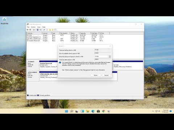The height and width of the screenshot is (130, 174).
Task: Click the Connect/key toolbar icon
Action: [x=44, y=30]
